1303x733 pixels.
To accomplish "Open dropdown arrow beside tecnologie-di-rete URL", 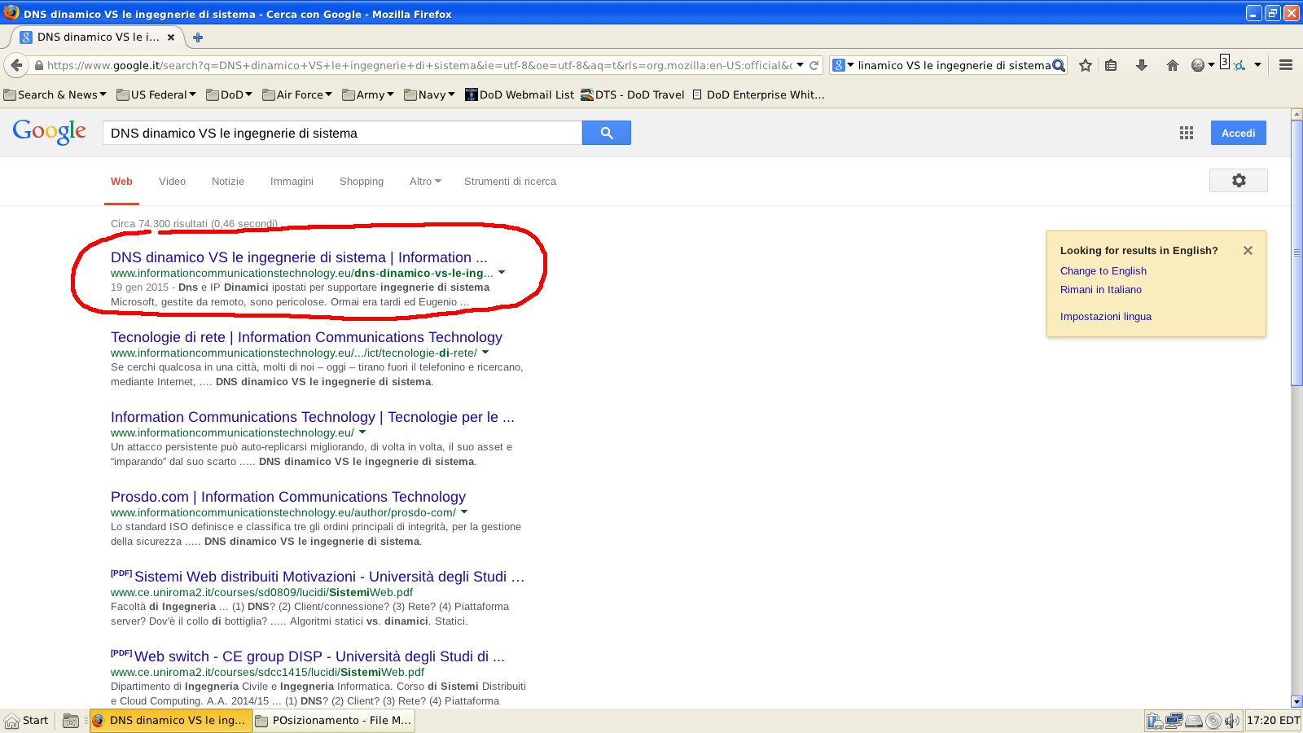I will pyautogui.click(x=485, y=352).
